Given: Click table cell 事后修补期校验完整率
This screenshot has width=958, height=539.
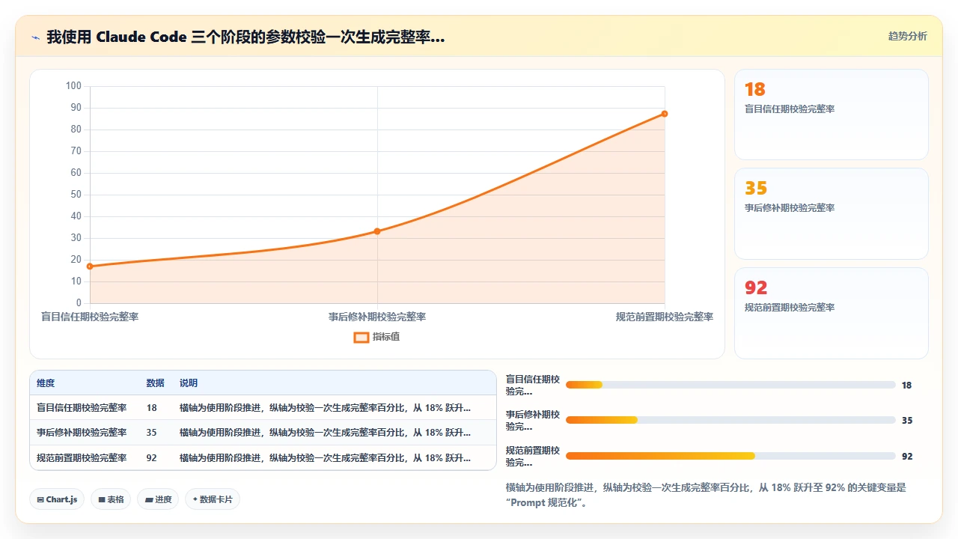Looking at the screenshot, I should [82, 433].
